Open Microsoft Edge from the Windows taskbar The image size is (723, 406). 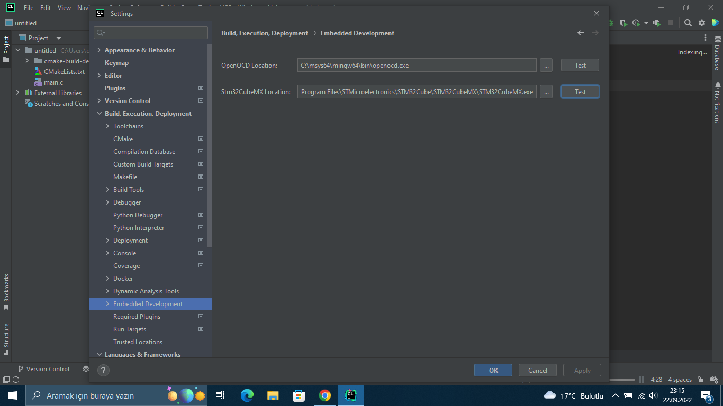click(247, 395)
